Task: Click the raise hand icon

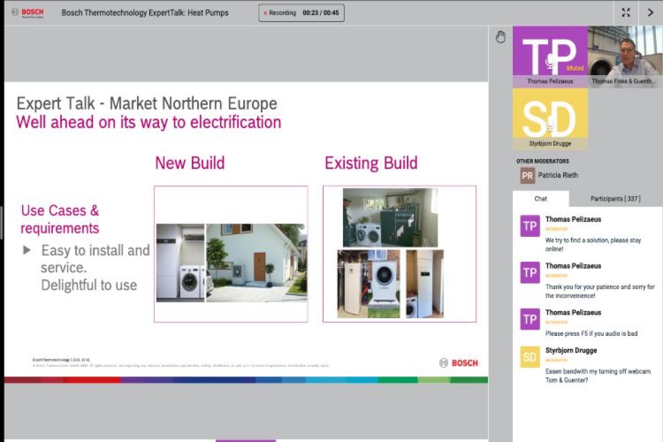Action: pyautogui.click(x=501, y=37)
